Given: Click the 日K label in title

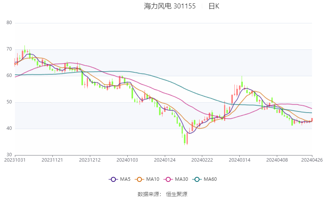Looking at the screenshot, I should 214,6.
